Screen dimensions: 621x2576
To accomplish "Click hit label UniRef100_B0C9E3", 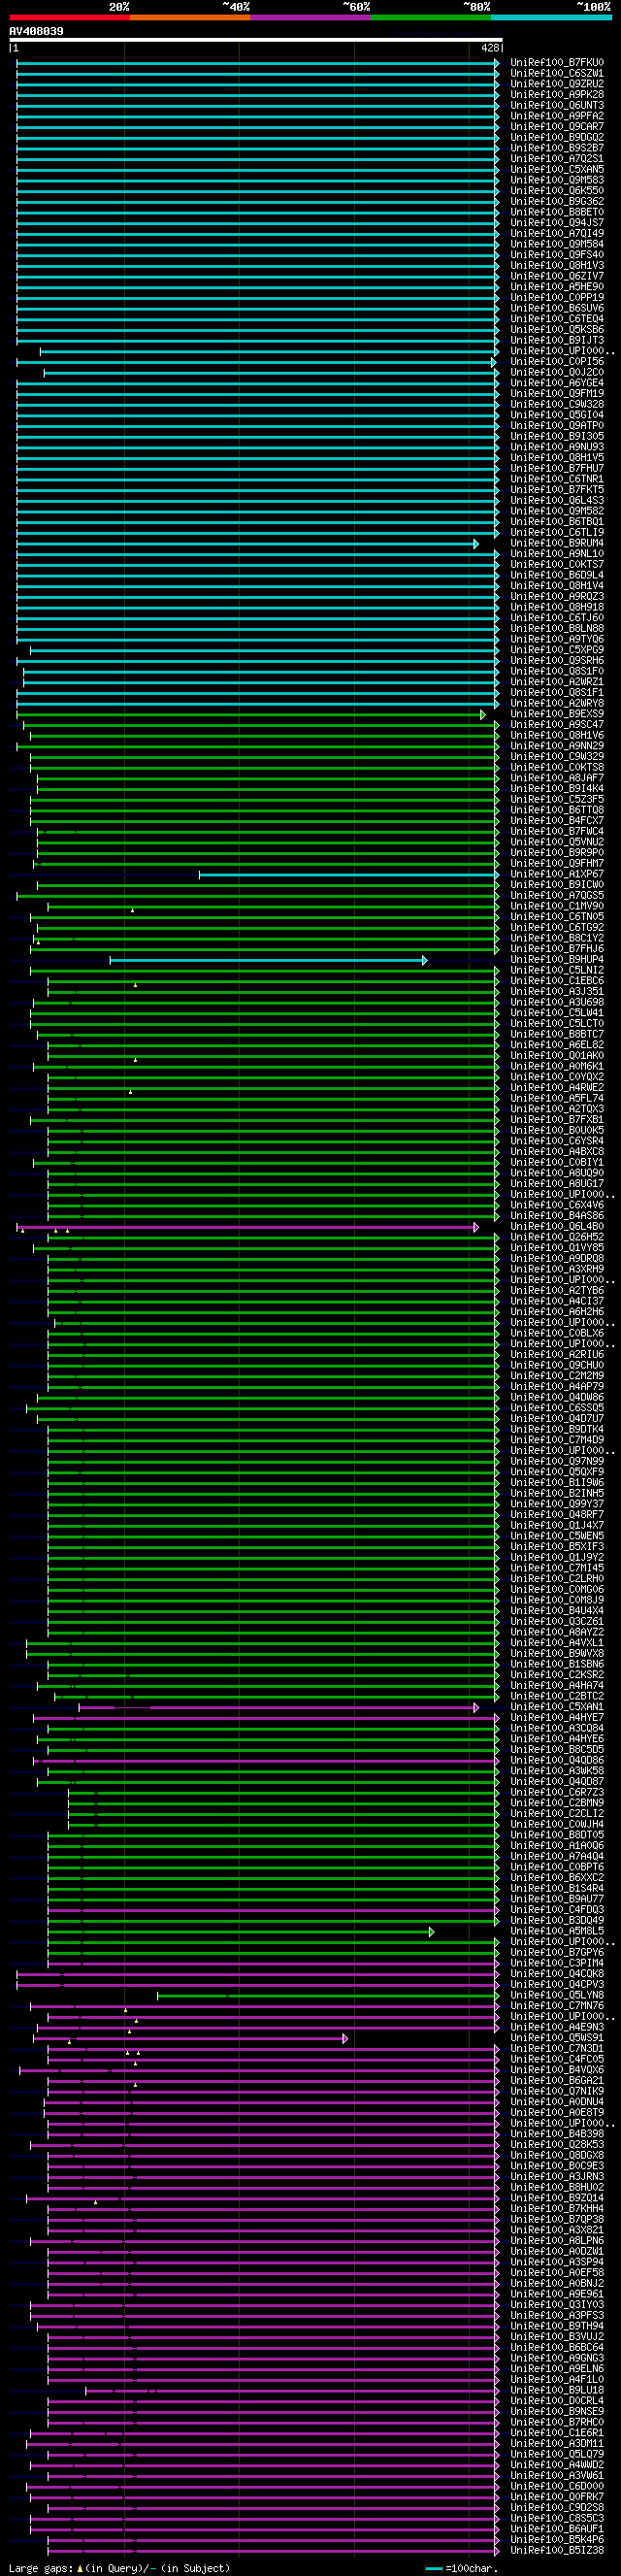I will (557, 2166).
